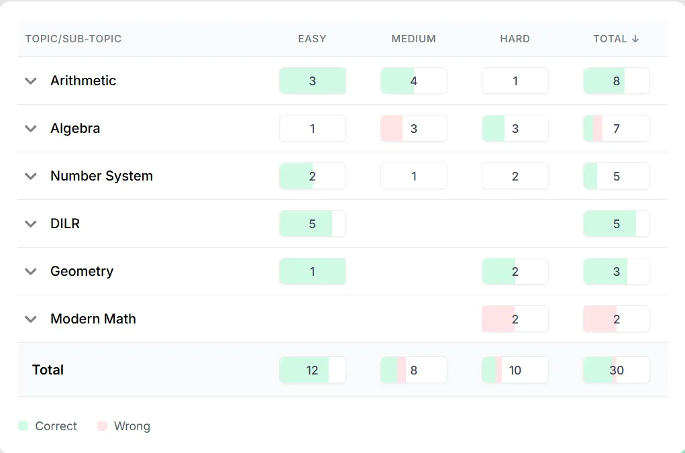Expand the Number System row
This screenshot has width=685, height=453.
click(x=31, y=176)
